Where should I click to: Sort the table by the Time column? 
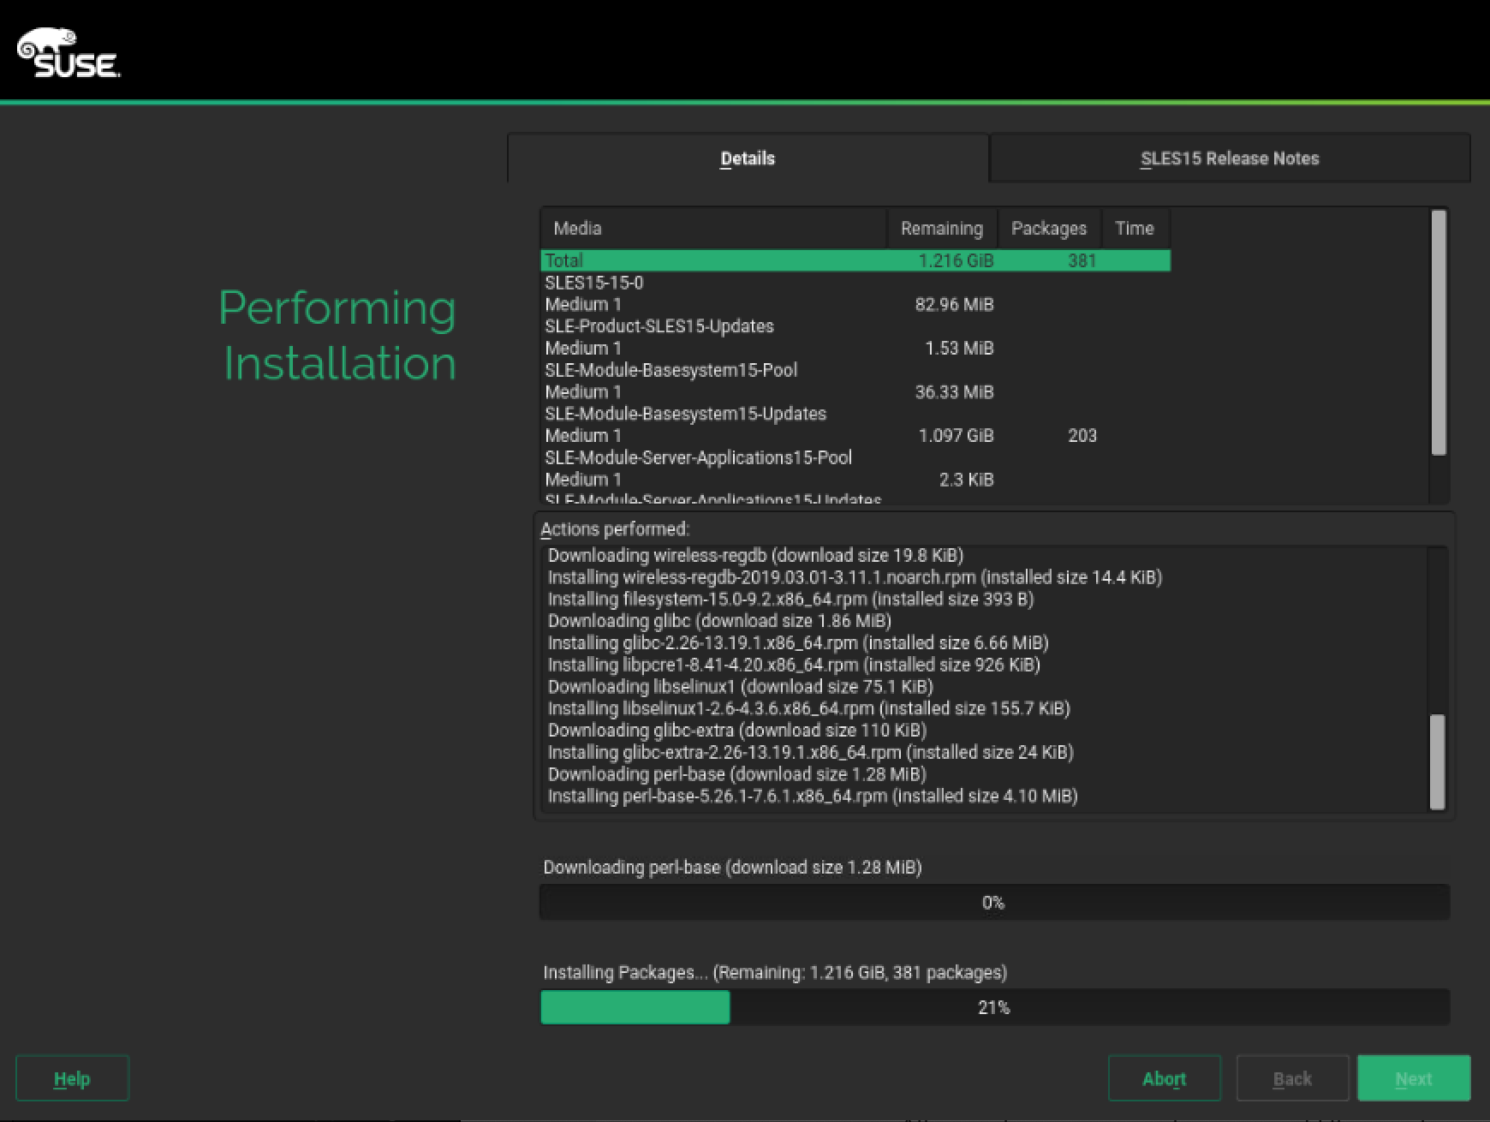click(1135, 228)
